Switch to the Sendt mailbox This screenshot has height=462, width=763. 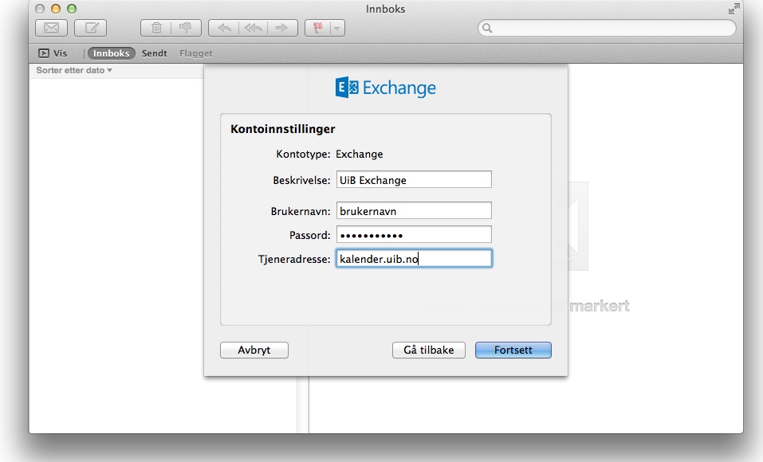point(155,53)
